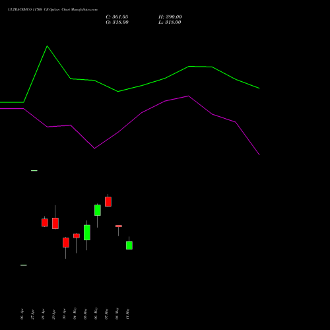
Task: Click the 29 Apr date label
Action: tap(53, 314)
